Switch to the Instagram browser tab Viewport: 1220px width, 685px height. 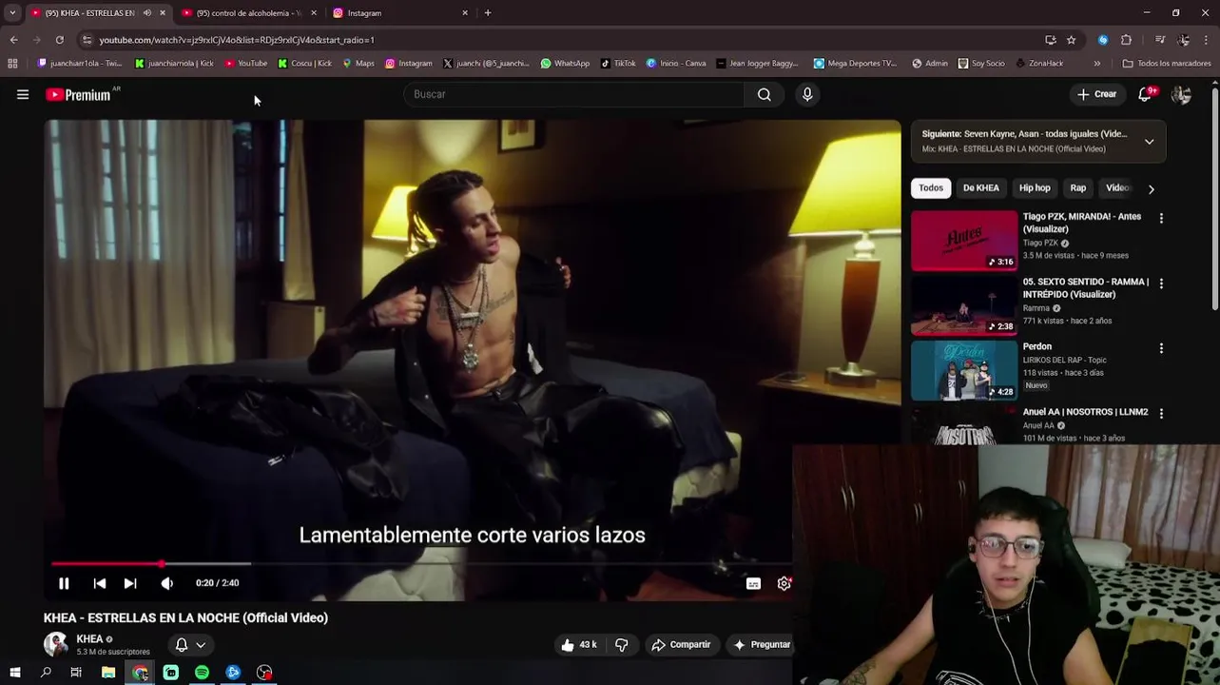click(x=399, y=13)
